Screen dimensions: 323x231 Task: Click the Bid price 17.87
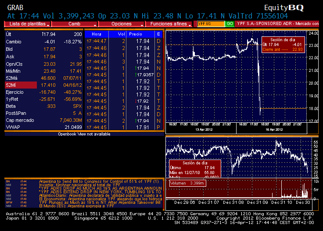click(x=50, y=50)
